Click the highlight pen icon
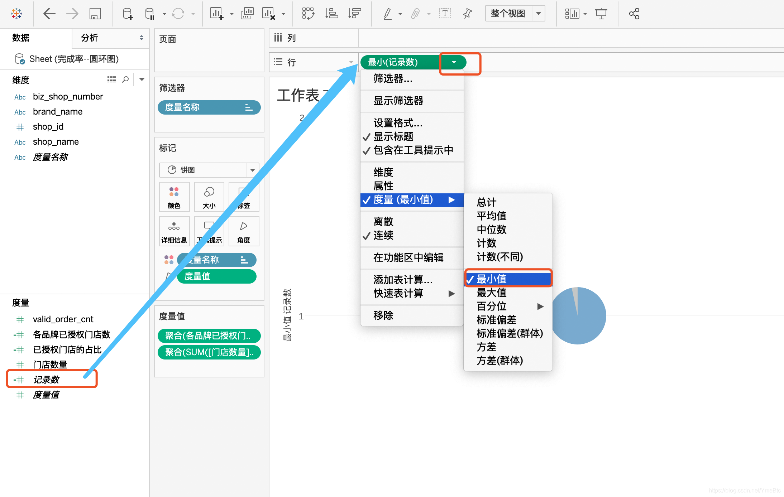Screen dimensions: 784x497 coord(387,14)
